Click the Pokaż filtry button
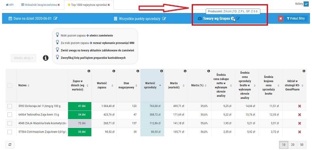 295,19
